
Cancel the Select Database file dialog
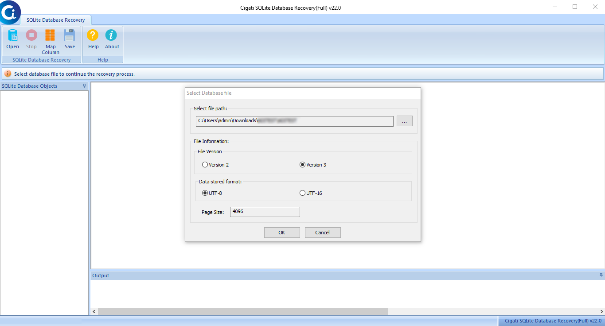click(323, 233)
